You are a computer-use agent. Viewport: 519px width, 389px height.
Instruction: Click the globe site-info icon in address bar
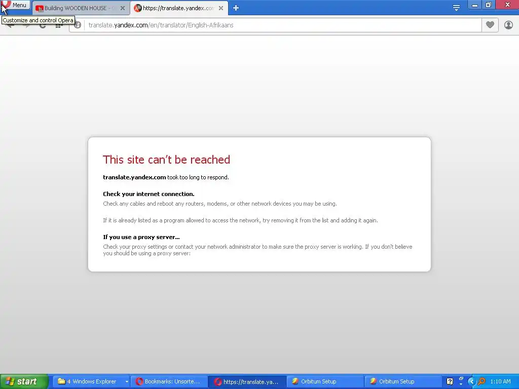pos(78,25)
